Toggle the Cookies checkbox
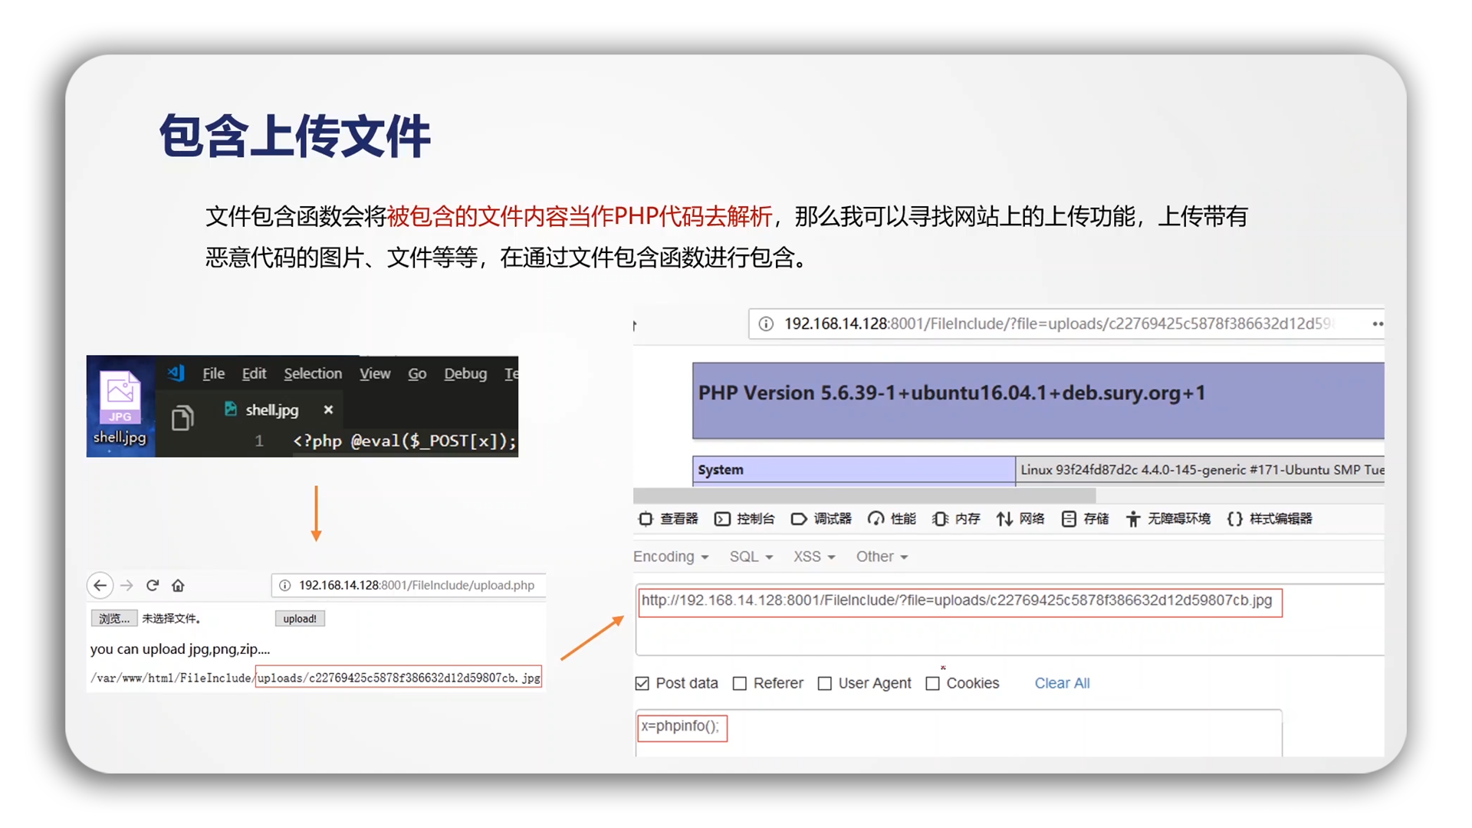Viewport: 1472px width, 828px height. click(933, 683)
